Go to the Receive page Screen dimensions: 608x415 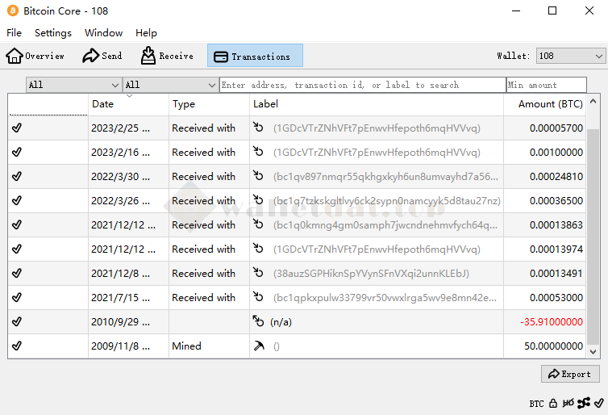point(167,56)
